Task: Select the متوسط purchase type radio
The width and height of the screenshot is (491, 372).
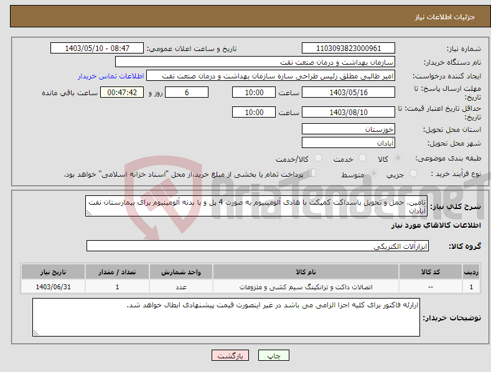Action: pos(373,173)
